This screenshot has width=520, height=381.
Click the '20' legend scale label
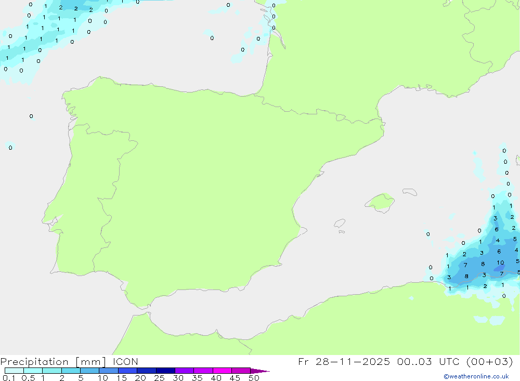pos(140,378)
